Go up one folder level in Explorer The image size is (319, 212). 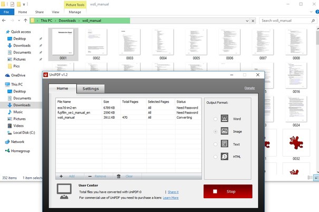[x=25, y=21]
